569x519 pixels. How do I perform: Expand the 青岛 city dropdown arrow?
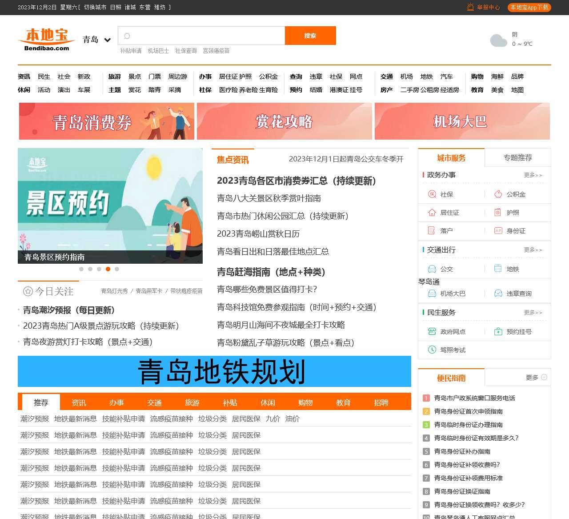point(107,40)
